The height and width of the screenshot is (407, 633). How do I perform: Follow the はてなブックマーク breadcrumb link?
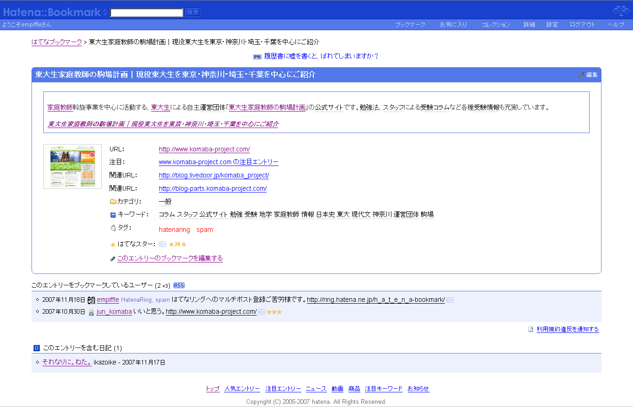pos(57,42)
